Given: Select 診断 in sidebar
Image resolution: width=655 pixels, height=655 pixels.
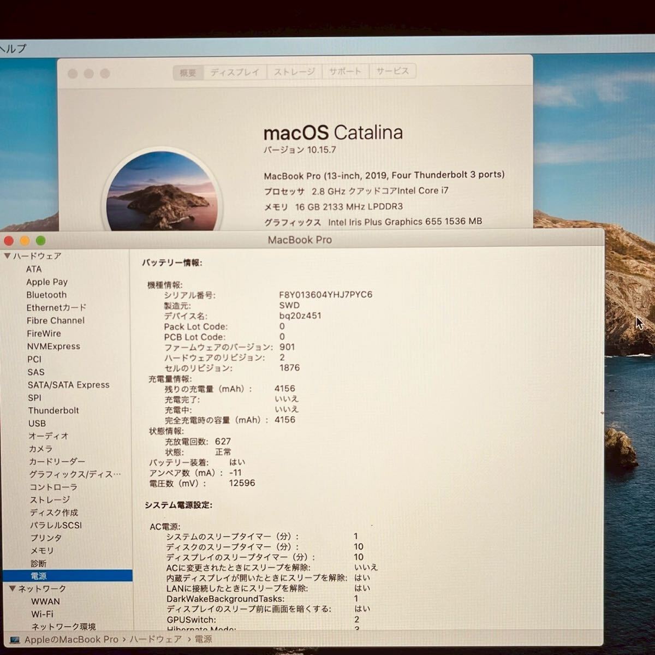Looking at the screenshot, I should (38, 563).
